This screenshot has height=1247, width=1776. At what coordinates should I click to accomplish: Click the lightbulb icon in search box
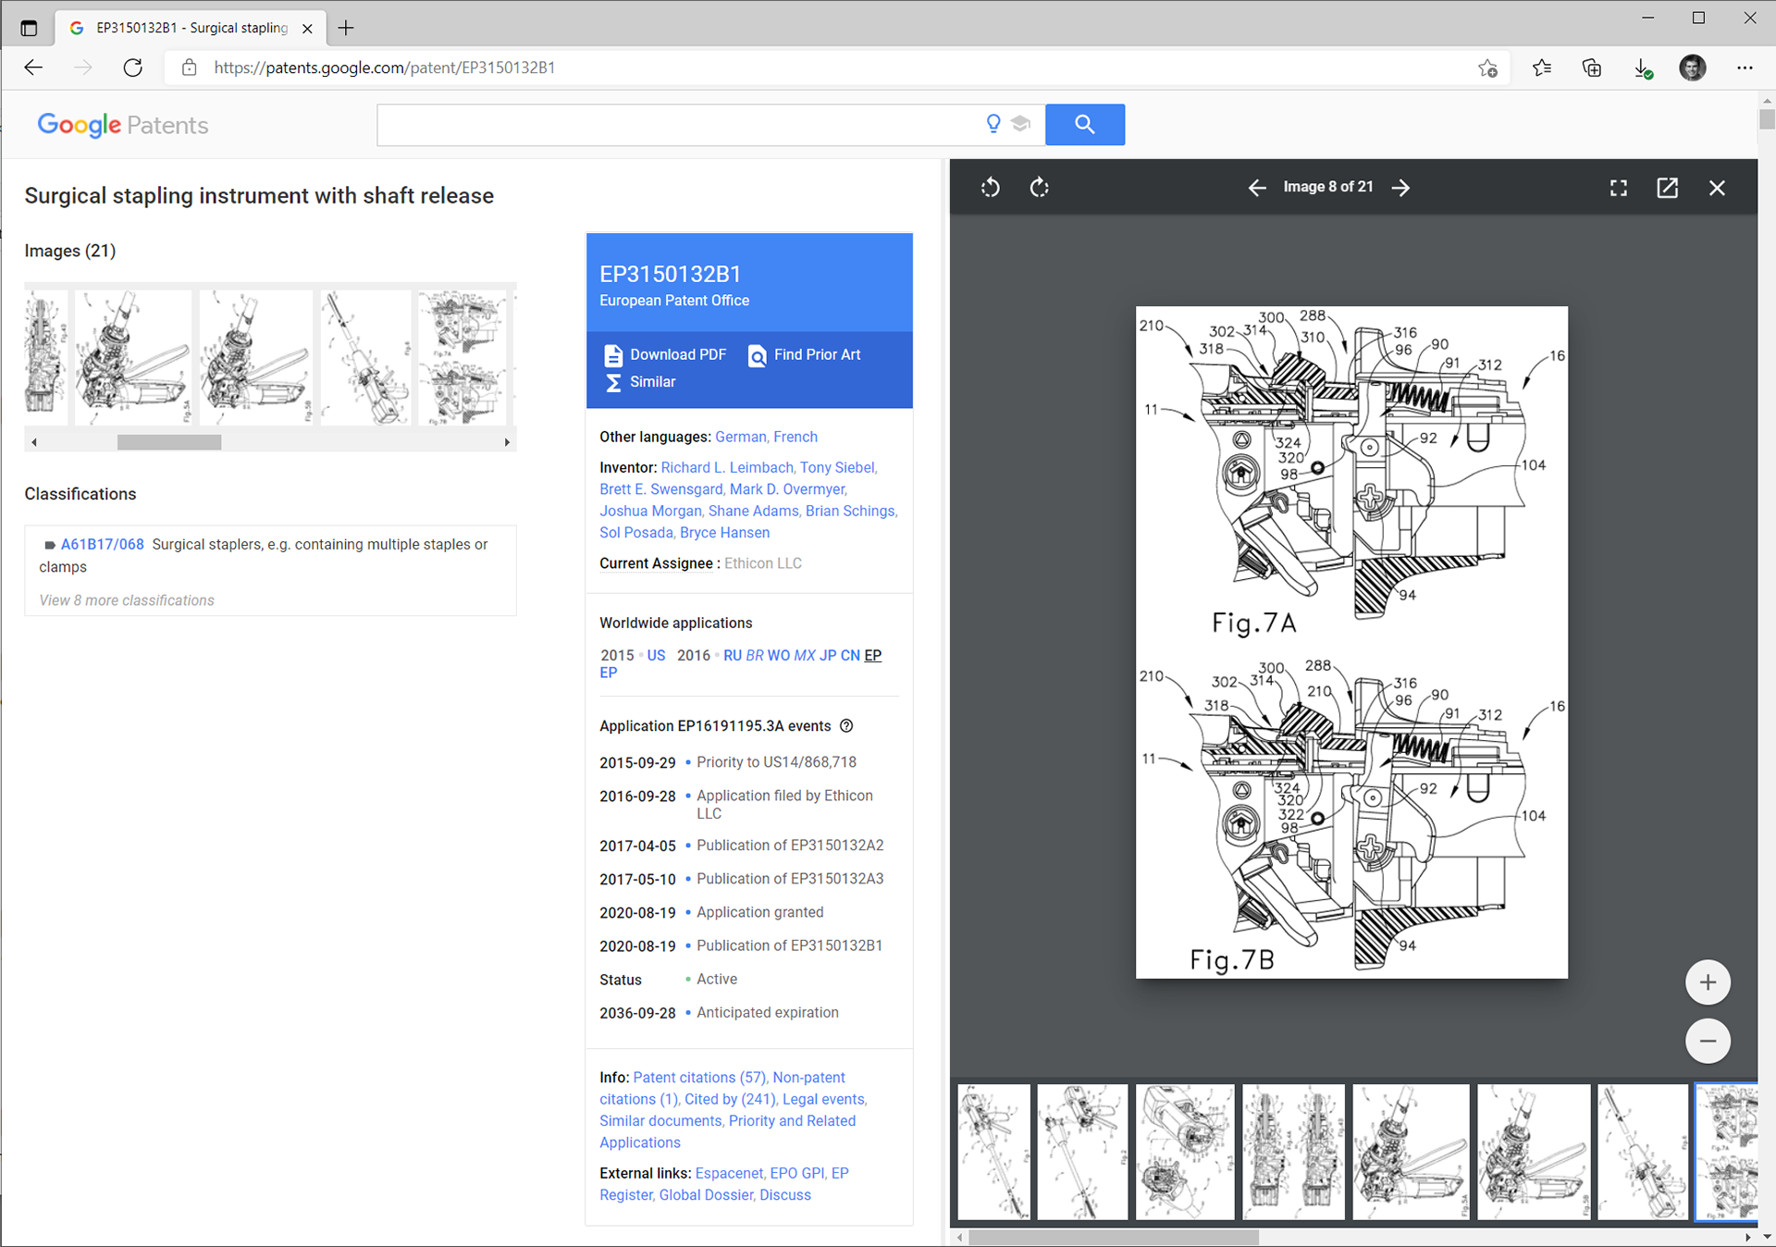[x=993, y=124]
